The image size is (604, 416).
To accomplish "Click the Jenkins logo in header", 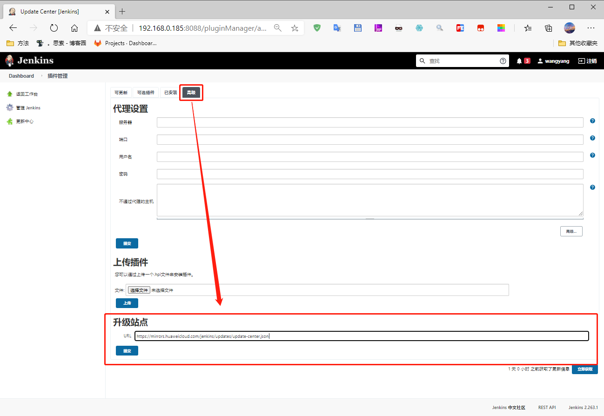I will pos(29,60).
